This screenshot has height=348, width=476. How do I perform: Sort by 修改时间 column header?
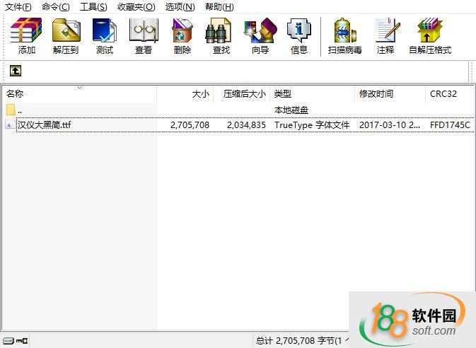(376, 94)
